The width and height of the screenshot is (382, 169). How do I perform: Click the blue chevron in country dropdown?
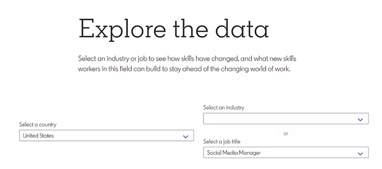(x=186, y=137)
